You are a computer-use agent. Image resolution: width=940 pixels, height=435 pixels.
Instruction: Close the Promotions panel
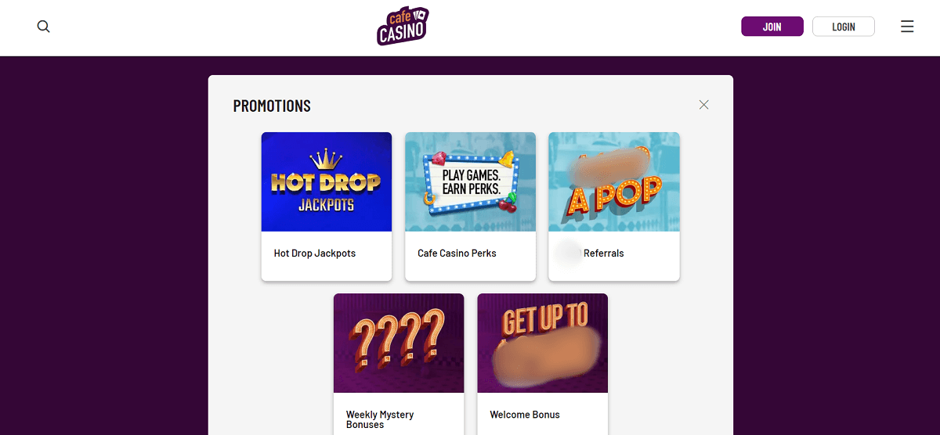pyautogui.click(x=703, y=105)
